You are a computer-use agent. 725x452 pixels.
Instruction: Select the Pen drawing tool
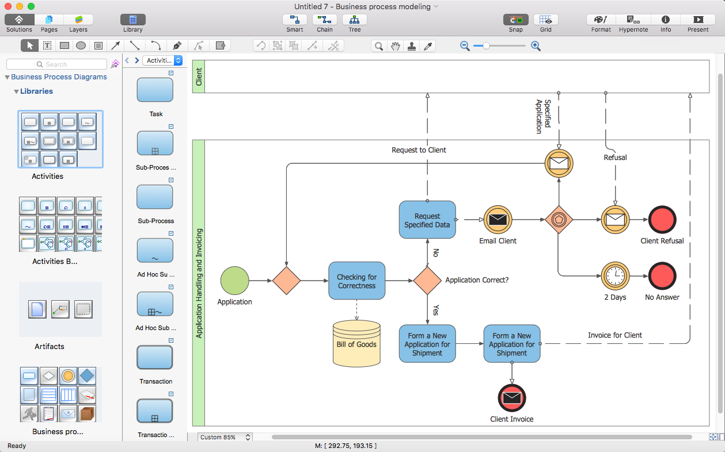point(177,45)
